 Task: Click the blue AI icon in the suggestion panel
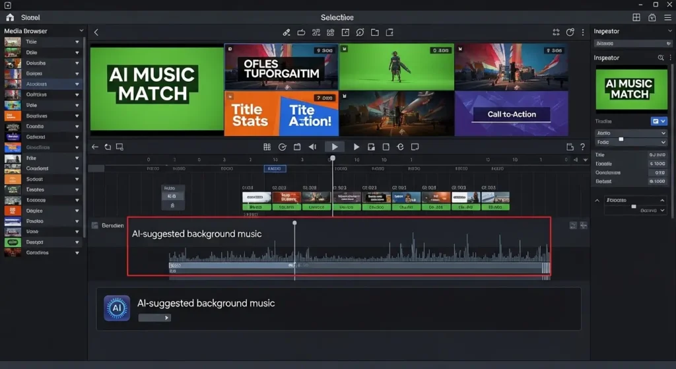(117, 308)
